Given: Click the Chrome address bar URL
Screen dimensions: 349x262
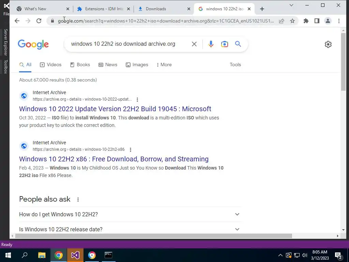Looking at the screenshot, I should click(x=166, y=21).
